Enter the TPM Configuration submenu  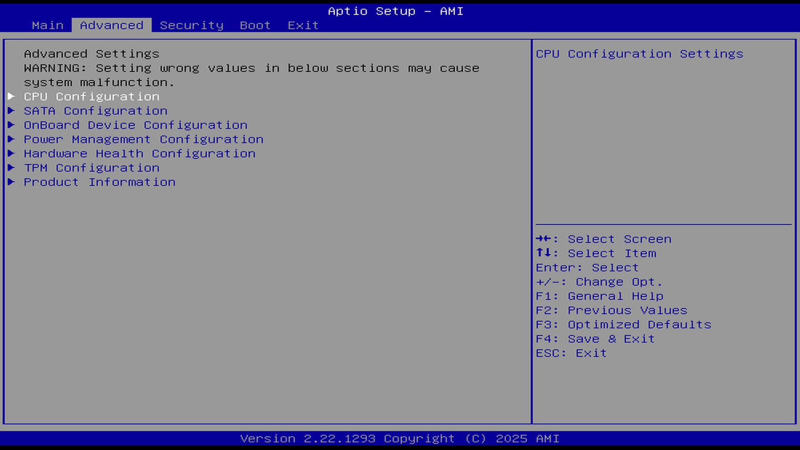[x=91, y=167]
